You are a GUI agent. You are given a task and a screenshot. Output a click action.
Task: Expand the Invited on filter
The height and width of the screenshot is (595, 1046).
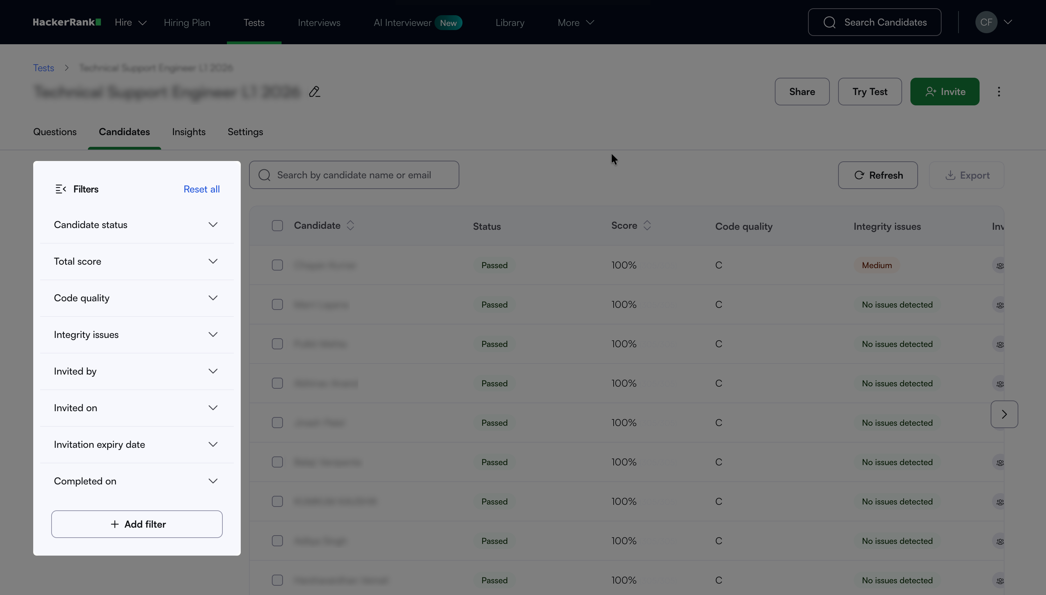137,408
